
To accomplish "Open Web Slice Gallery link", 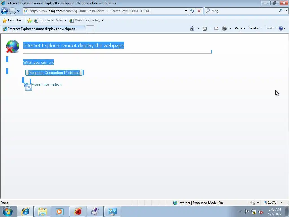I will [x=85, y=20].
